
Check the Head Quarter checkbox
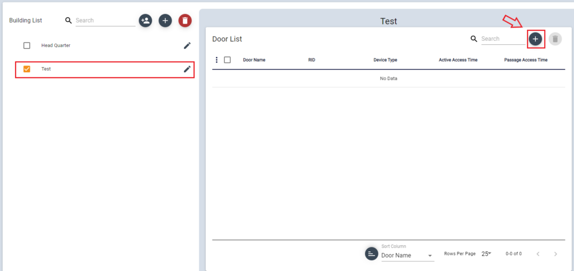pos(26,45)
